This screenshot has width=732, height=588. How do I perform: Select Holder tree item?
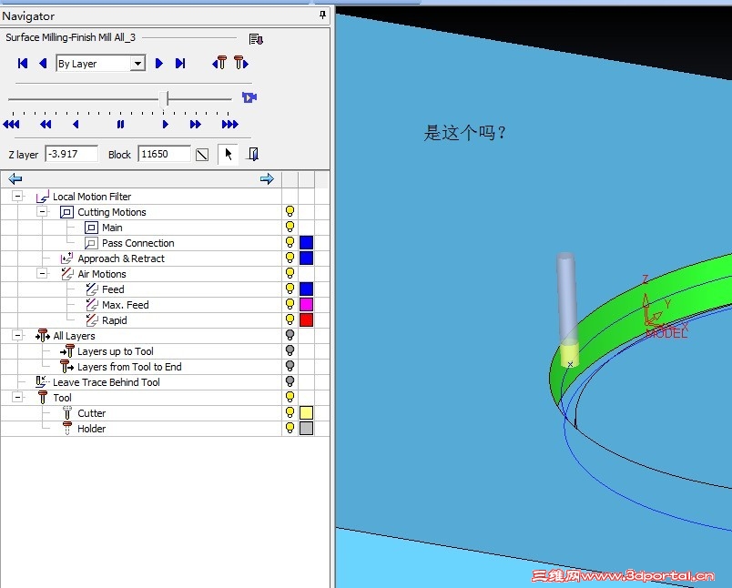coord(91,429)
